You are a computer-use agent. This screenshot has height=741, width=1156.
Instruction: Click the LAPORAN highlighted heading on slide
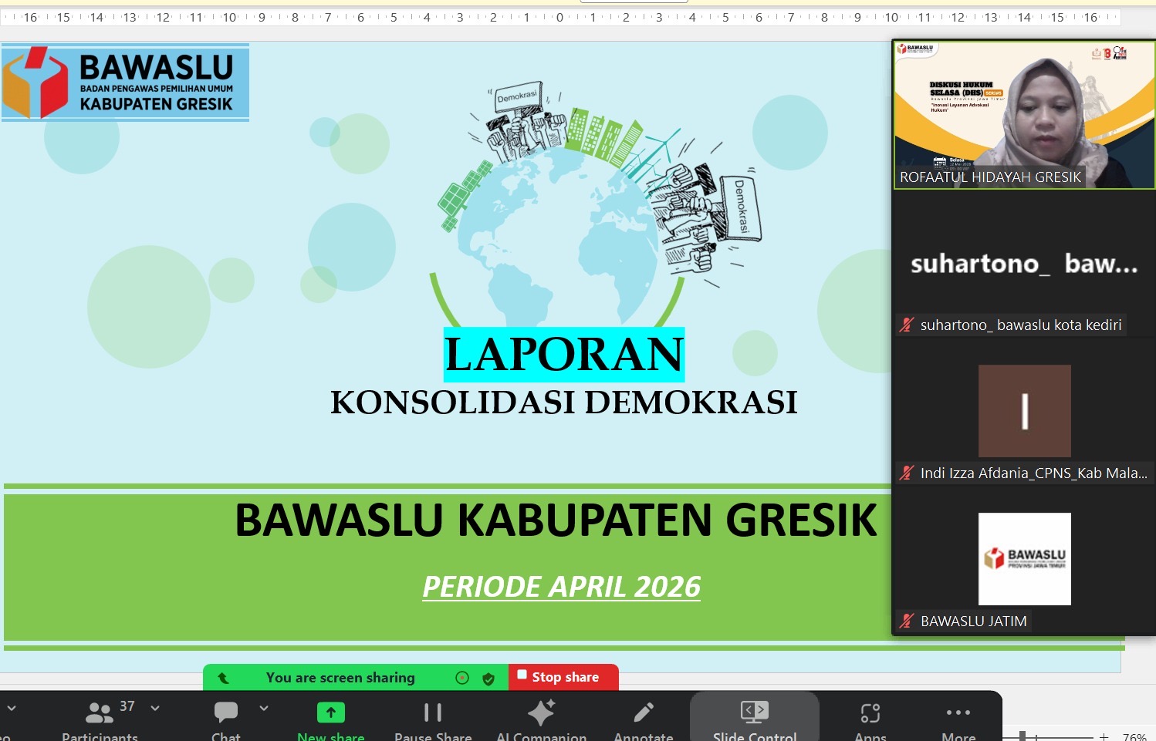(x=564, y=355)
